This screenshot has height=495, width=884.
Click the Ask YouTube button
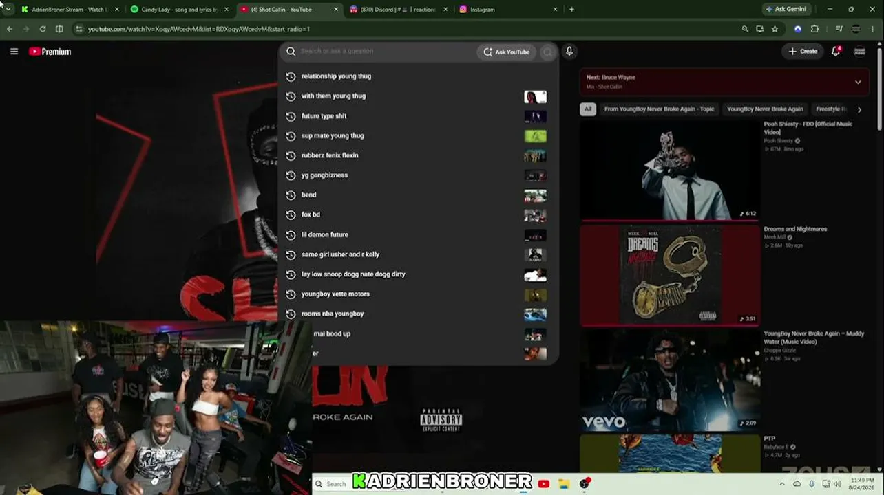507,52
